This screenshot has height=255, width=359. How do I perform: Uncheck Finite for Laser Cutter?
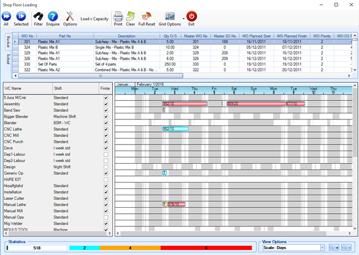click(x=106, y=198)
